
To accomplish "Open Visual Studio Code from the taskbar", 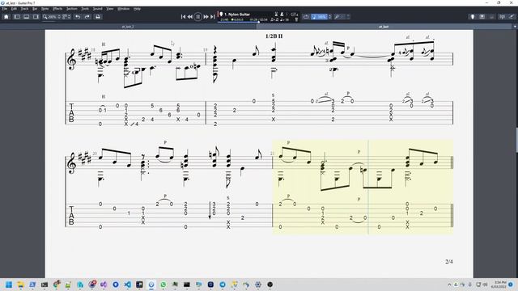I will 128,285.
